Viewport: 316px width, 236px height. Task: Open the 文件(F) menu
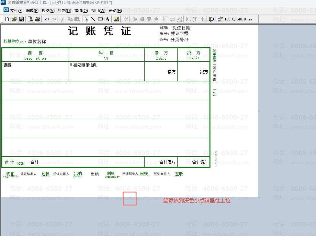pyautogui.click(x=16, y=11)
